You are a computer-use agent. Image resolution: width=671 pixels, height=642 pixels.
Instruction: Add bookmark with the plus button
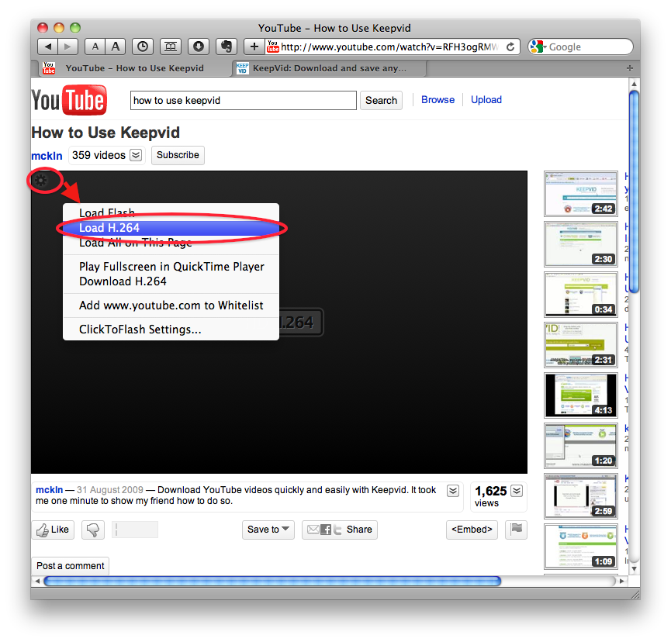(254, 47)
